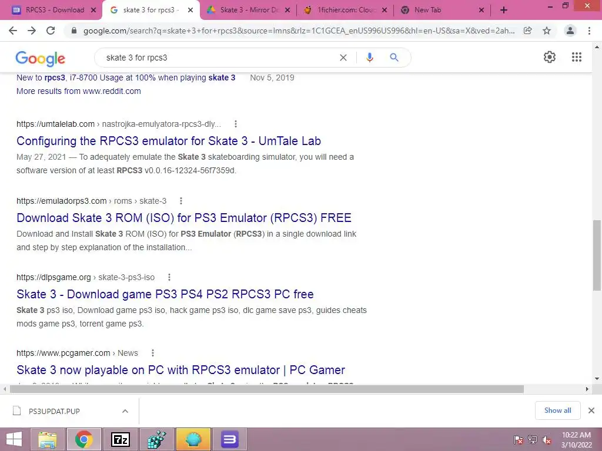The height and width of the screenshot is (451, 602).
Task: Click Show all downloads button
Action: pos(557,410)
